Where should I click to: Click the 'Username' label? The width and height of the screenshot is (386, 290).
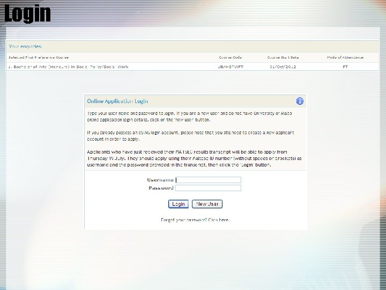click(x=160, y=180)
